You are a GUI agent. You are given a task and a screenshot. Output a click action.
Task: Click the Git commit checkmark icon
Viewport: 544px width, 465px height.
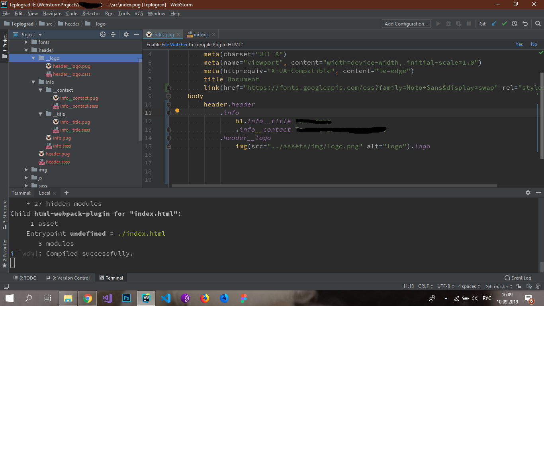coord(504,24)
